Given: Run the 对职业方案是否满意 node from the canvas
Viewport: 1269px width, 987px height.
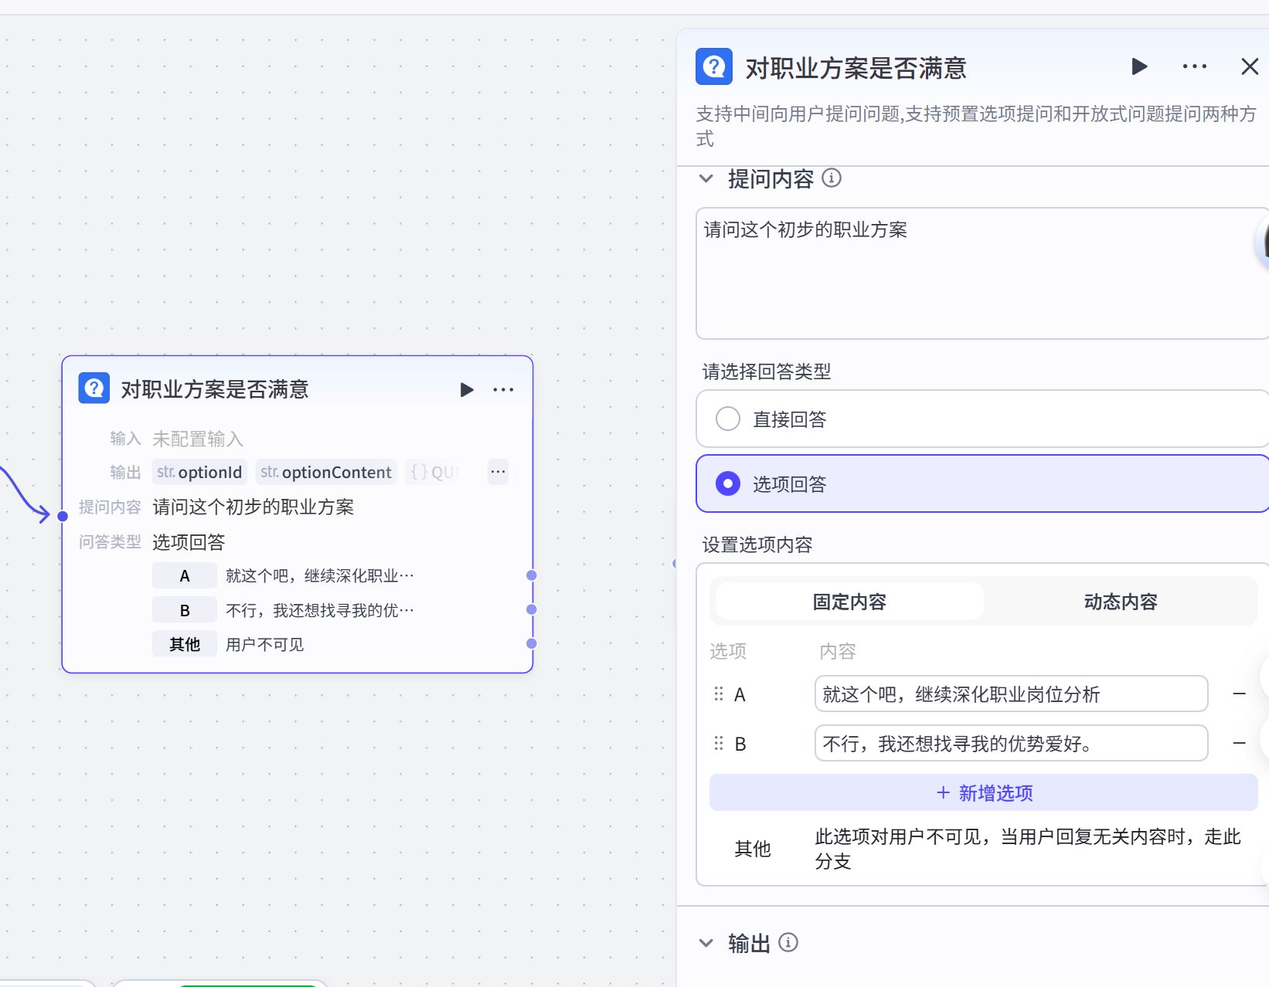Looking at the screenshot, I should 467,389.
